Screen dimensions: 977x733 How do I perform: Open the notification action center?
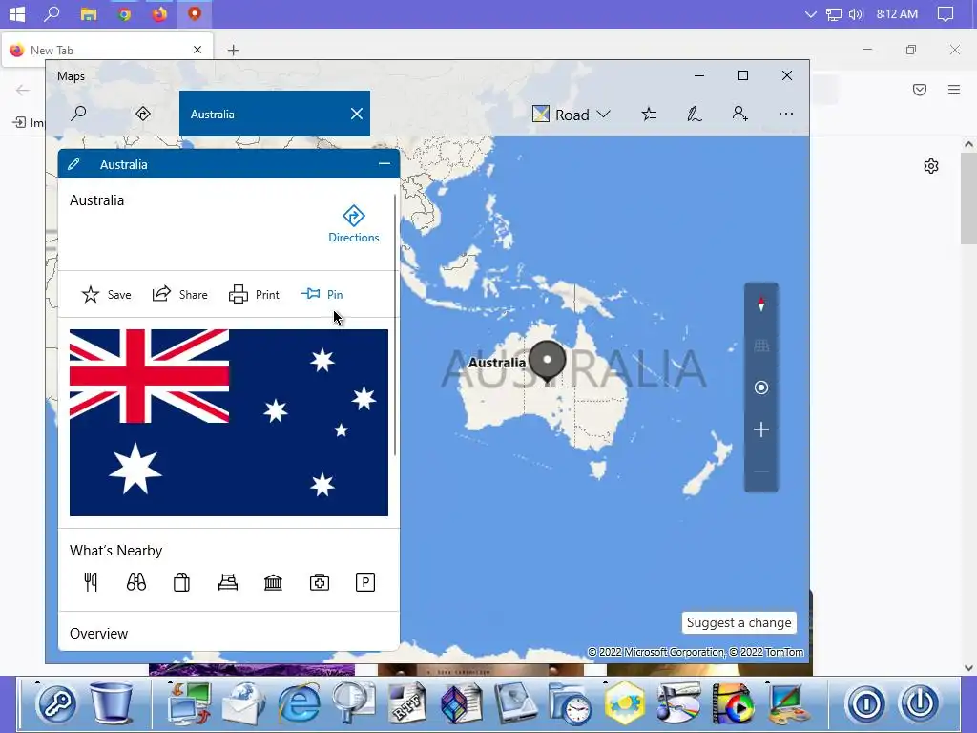946,13
